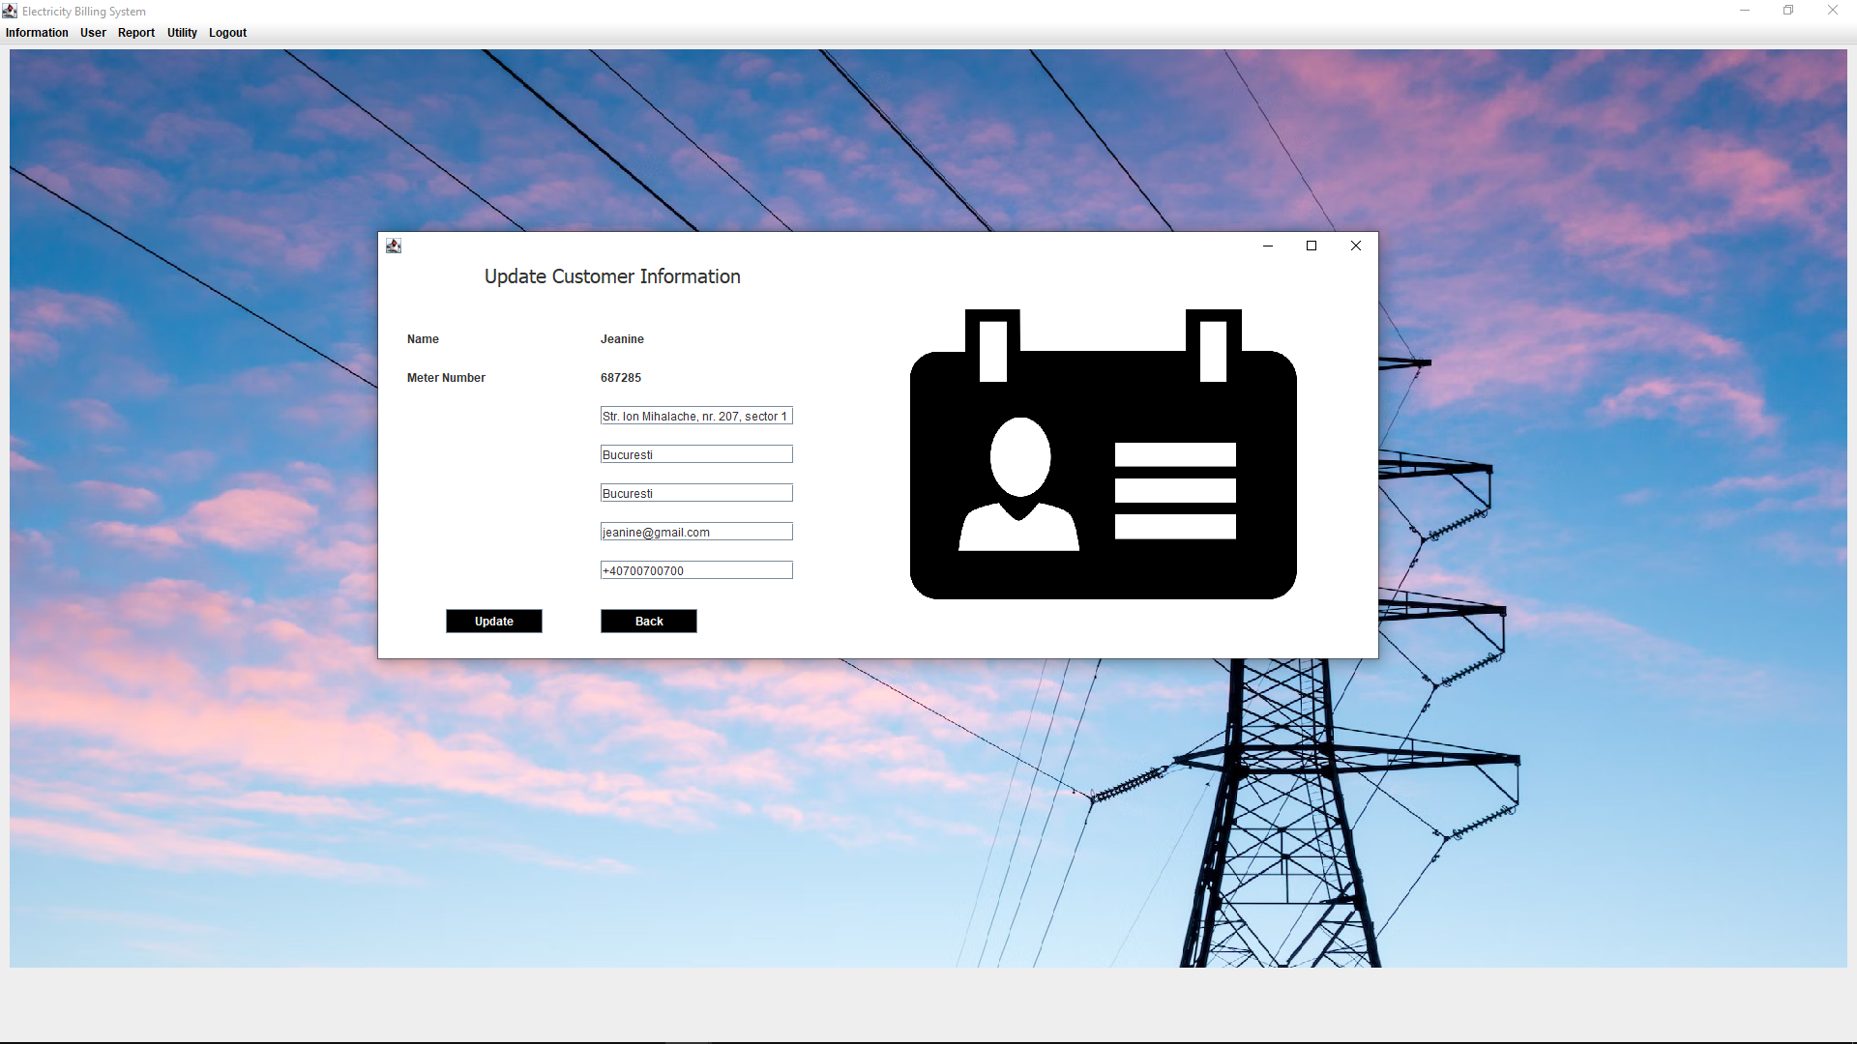Click the Name label
The image size is (1857, 1044).
click(x=423, y=339)
